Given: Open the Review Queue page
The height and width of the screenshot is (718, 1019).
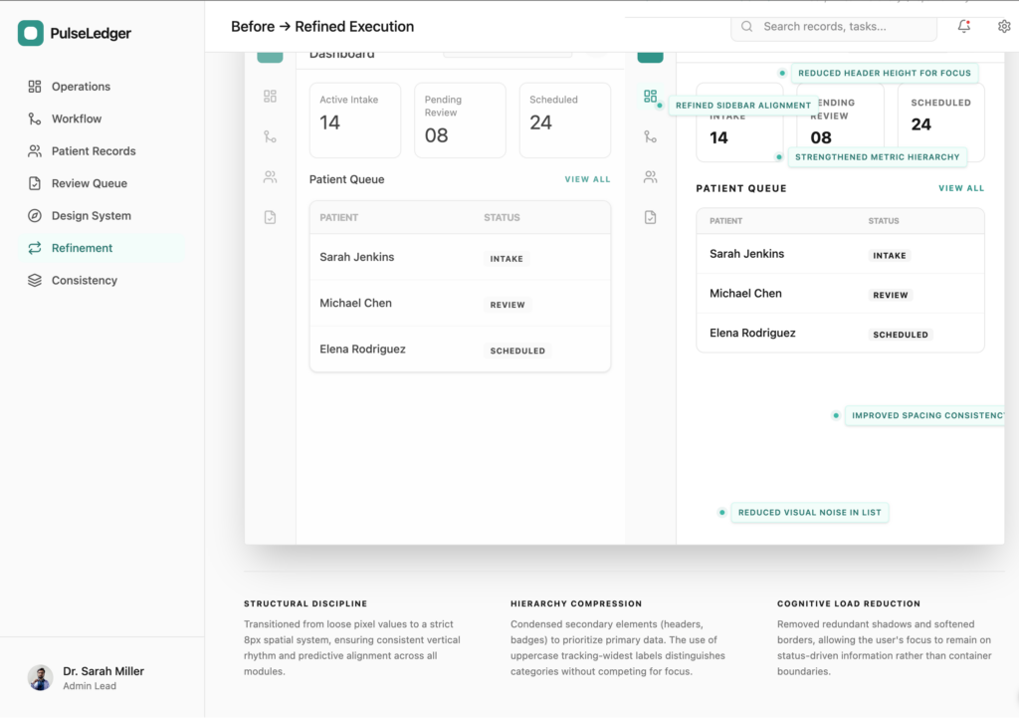Looking at the screenshot, I should point(102,183).
